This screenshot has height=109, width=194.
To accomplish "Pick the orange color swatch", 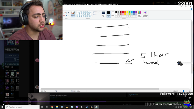I will click(125, 12).
